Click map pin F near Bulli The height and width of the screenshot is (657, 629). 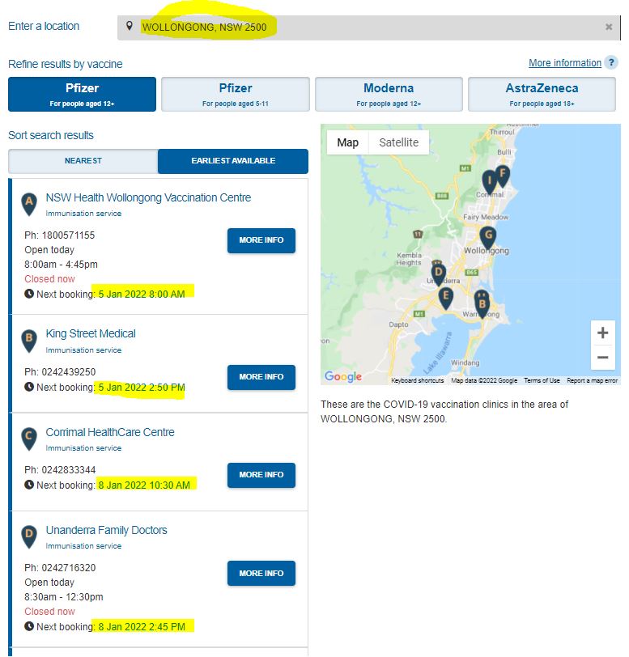coord(503,175)
